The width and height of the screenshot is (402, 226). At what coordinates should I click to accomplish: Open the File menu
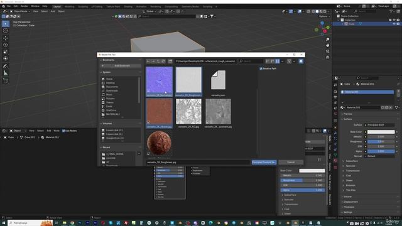coord(8,6)
